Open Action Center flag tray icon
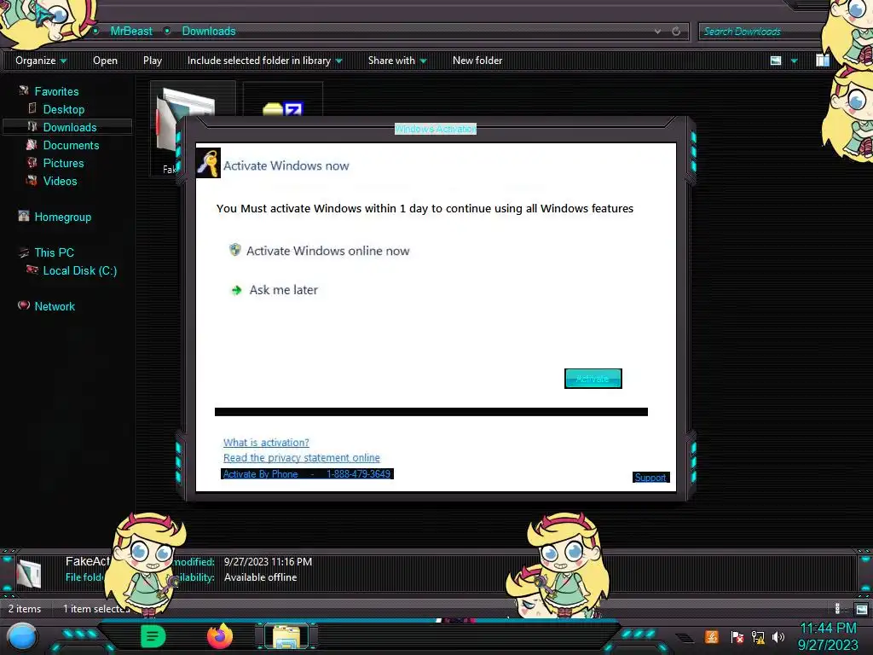This screenshot has width=873, height=655. (x=737, y=636)
